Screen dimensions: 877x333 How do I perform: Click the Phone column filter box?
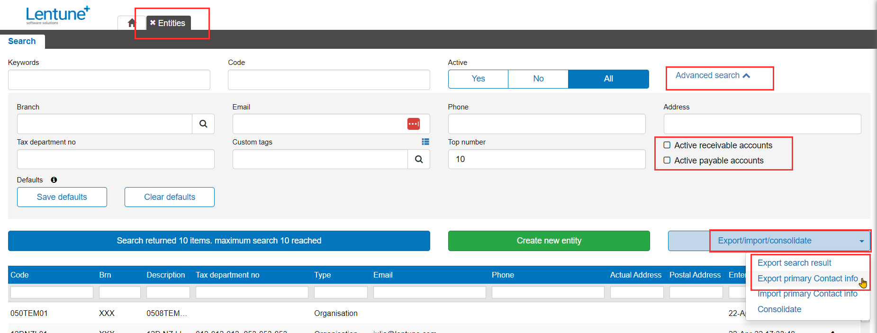click(548, 292)
